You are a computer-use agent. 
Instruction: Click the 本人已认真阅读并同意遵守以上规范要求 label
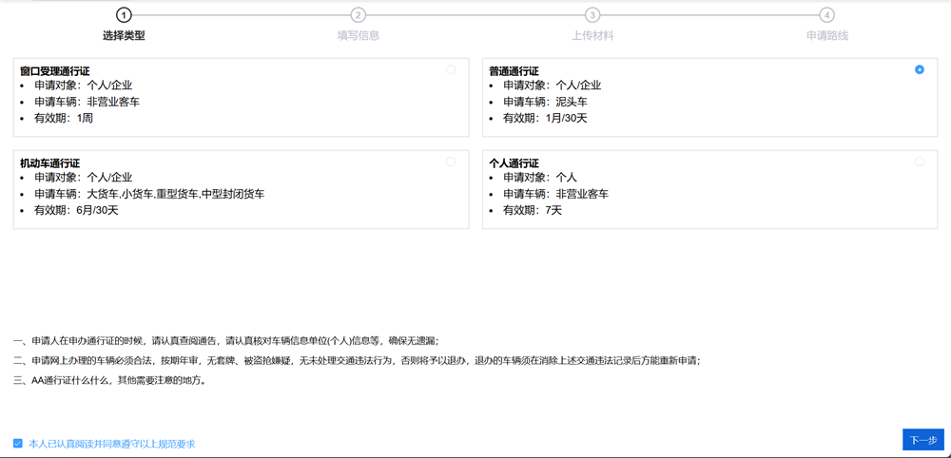[112, 443]
